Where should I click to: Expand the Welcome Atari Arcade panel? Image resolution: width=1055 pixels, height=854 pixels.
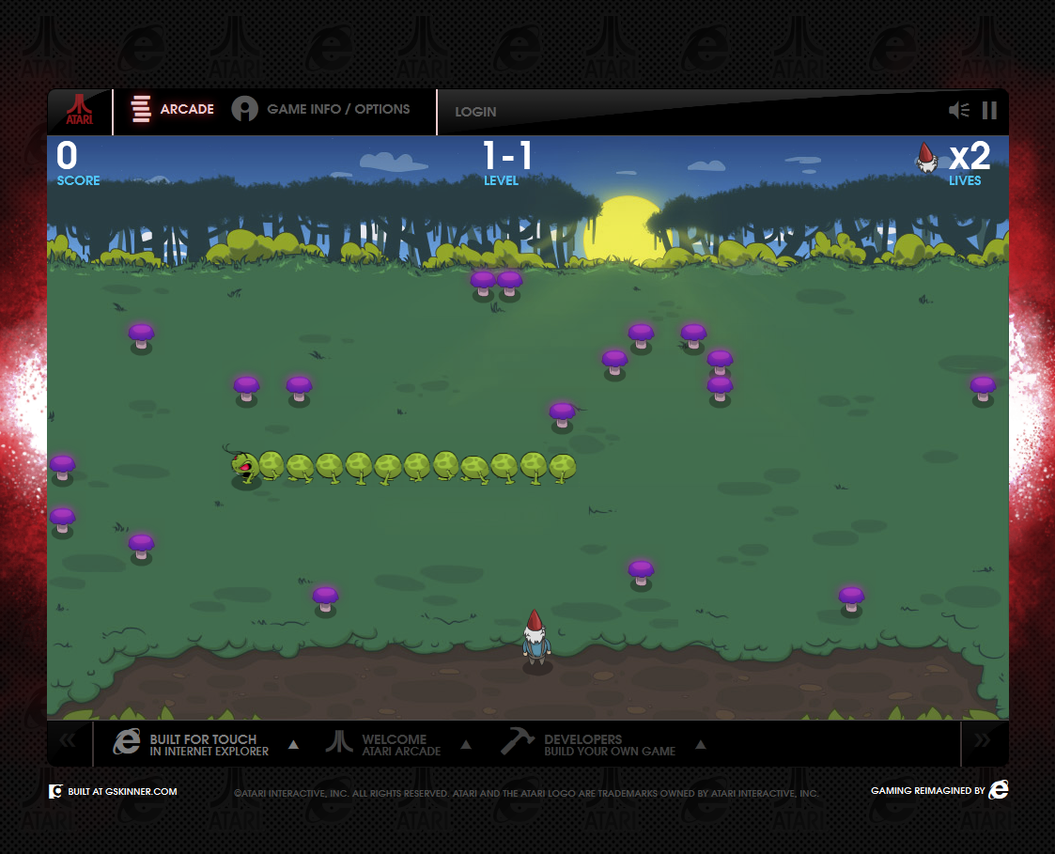pyautogui.click(x=465, y=745)
